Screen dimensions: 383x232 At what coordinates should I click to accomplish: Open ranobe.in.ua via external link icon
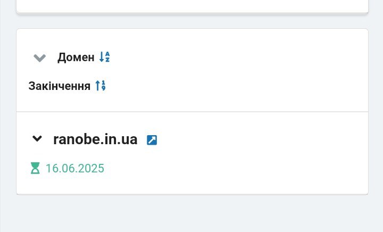pyautogui.click(x=152, y=140)
